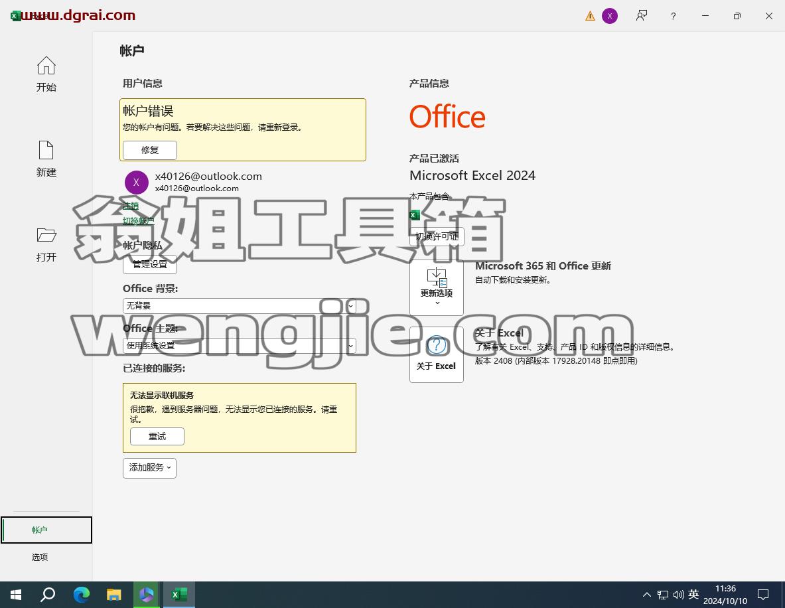The height and width of the screenshot is (608, 785).
Task: Click the x40126@outlook.com account name
Action: pos(208,177)
